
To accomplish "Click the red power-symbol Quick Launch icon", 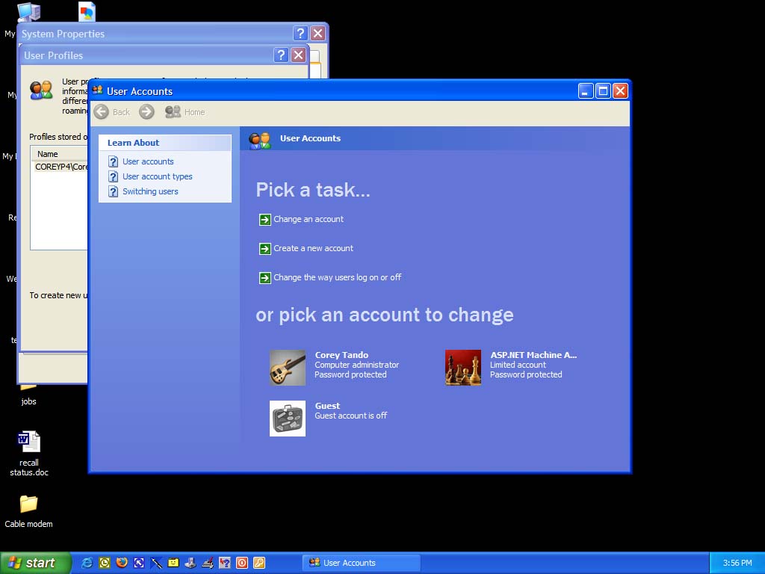I will 242,563.
